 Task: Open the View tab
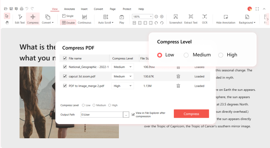55,9
